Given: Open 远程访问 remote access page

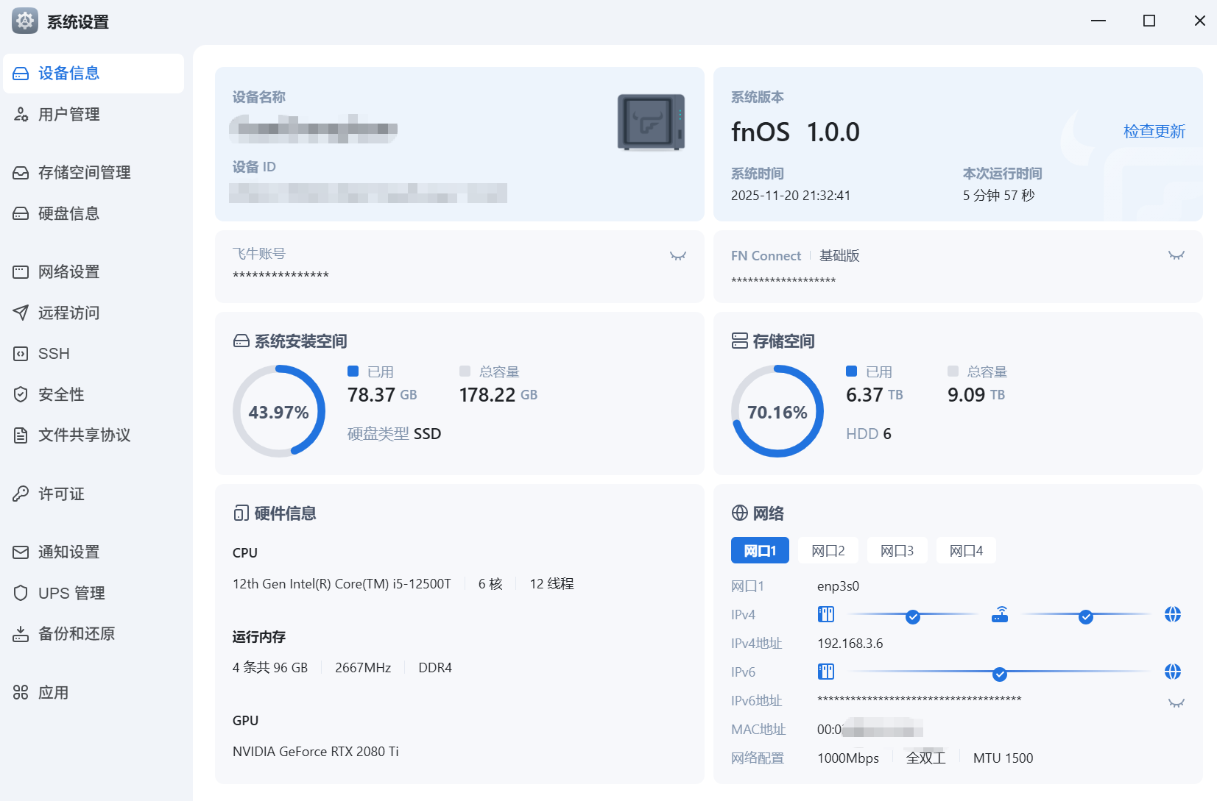Looking at the screenshot, I should point(68,313).
